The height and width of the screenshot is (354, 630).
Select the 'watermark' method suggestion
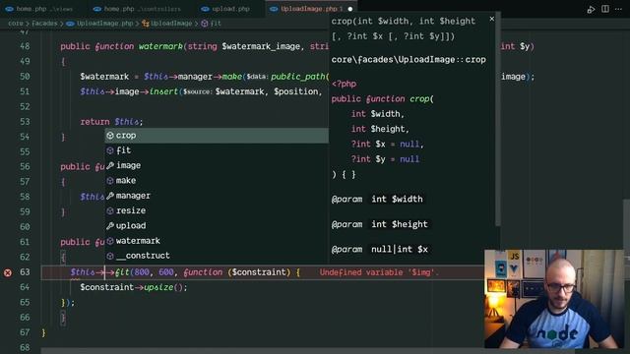tap(217, 241)
